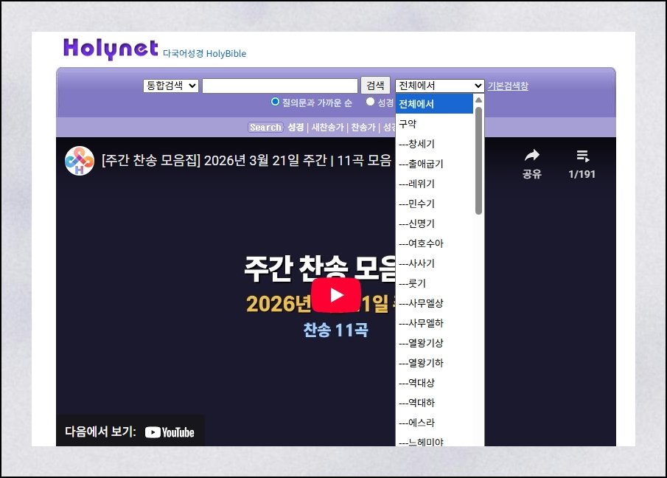Focus the search text input field
The height and width of the screenshot is (478, 667).
(280, 86)
